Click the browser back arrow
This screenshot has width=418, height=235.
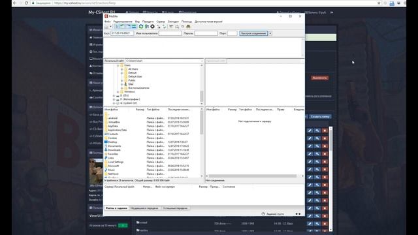point(14,3)
